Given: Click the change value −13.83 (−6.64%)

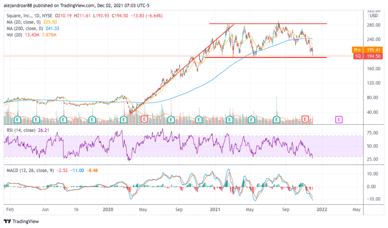Looking at the screenshot, I should 147,16.
